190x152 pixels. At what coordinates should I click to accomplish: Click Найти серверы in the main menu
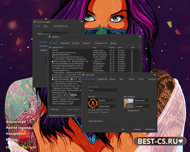coord(20,128)
